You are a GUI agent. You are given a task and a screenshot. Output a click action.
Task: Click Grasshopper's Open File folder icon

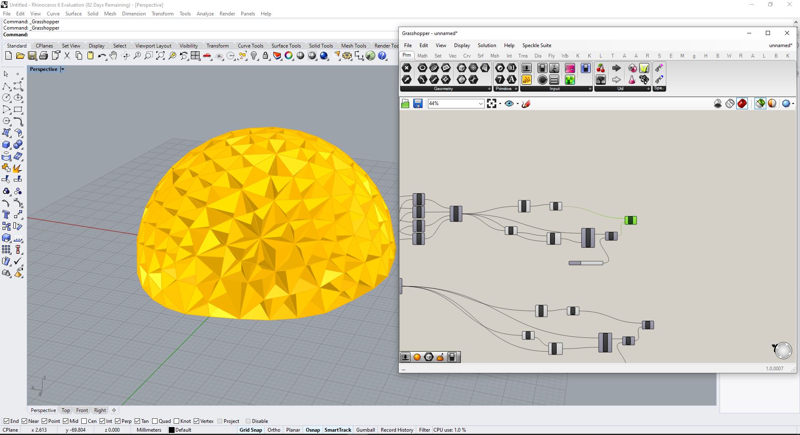(x=405, y=104)
